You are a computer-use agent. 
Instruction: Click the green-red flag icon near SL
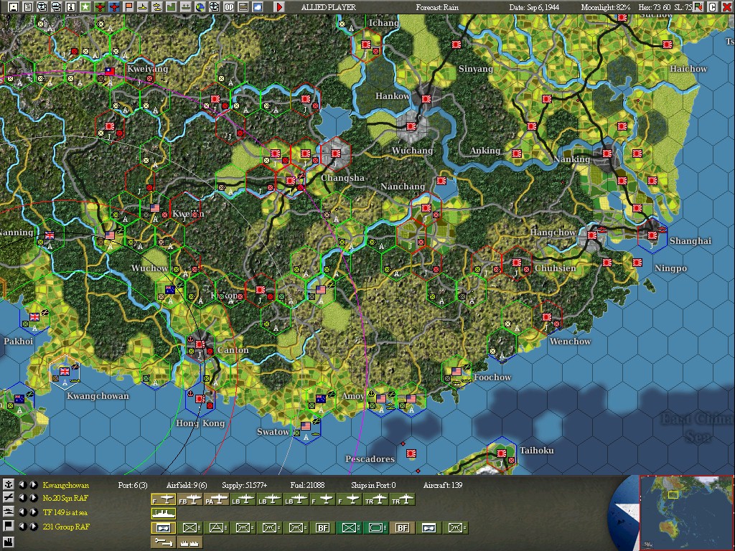coord(698,6)
